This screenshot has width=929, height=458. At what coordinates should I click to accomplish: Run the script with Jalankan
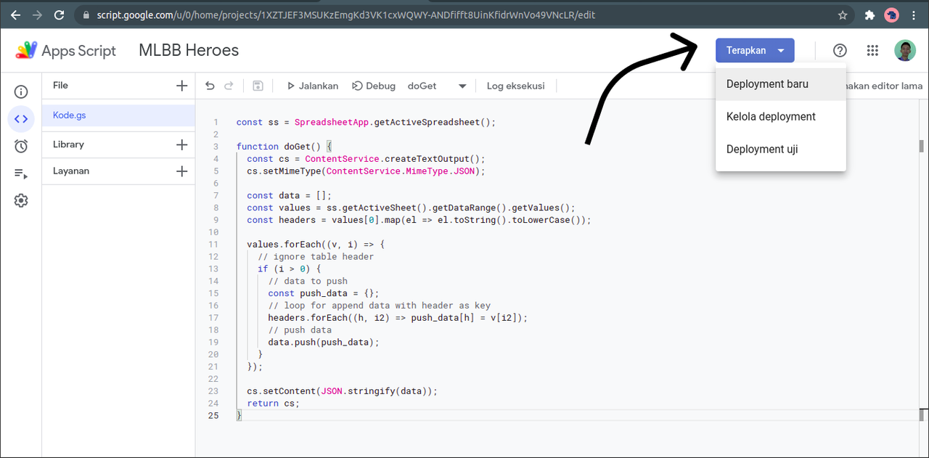(313, 86)
